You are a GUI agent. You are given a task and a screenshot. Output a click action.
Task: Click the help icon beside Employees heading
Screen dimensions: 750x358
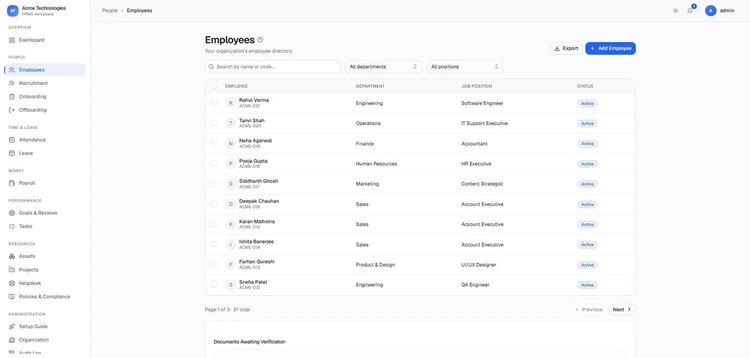click(260, 40)
